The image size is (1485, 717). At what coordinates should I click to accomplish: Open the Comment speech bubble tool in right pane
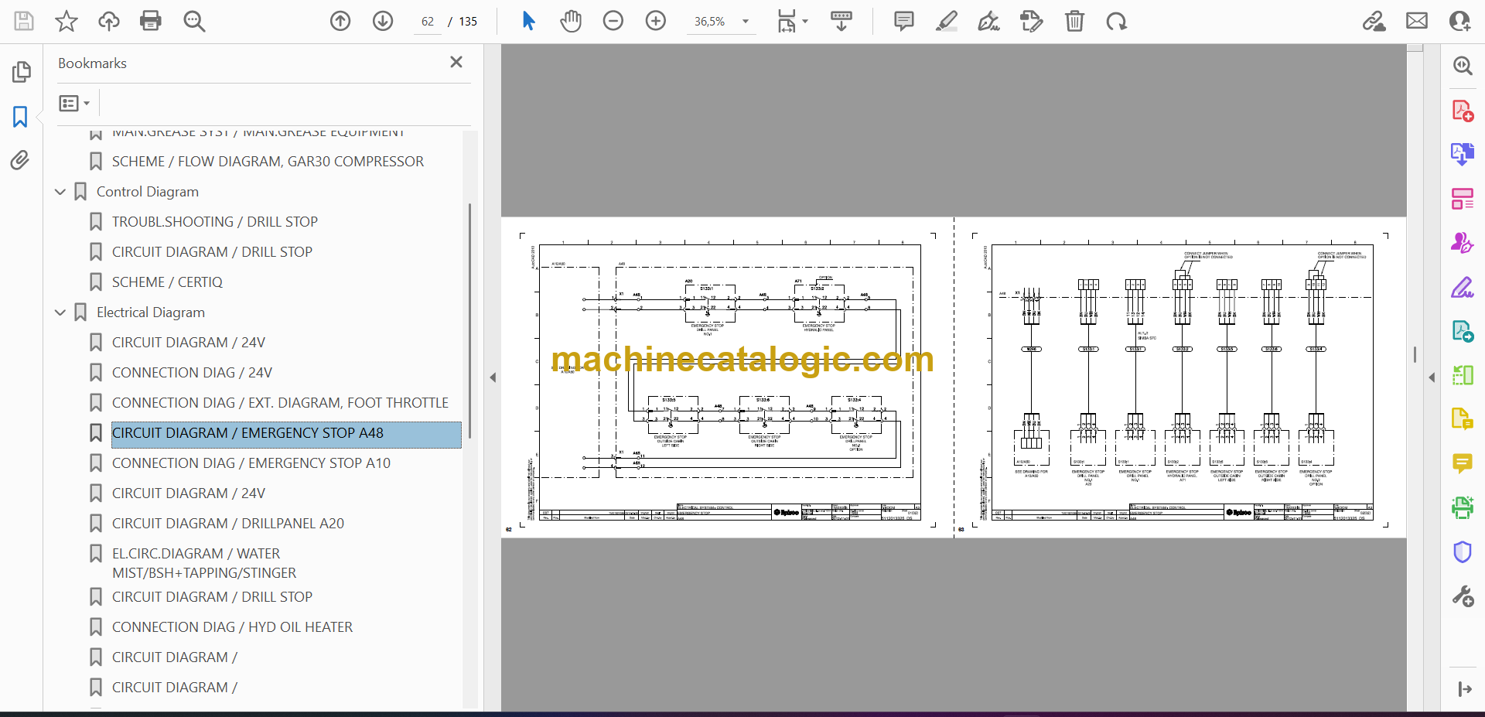point(1462,463)
